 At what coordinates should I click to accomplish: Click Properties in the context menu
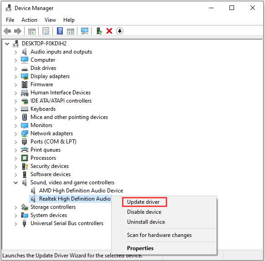140,248
